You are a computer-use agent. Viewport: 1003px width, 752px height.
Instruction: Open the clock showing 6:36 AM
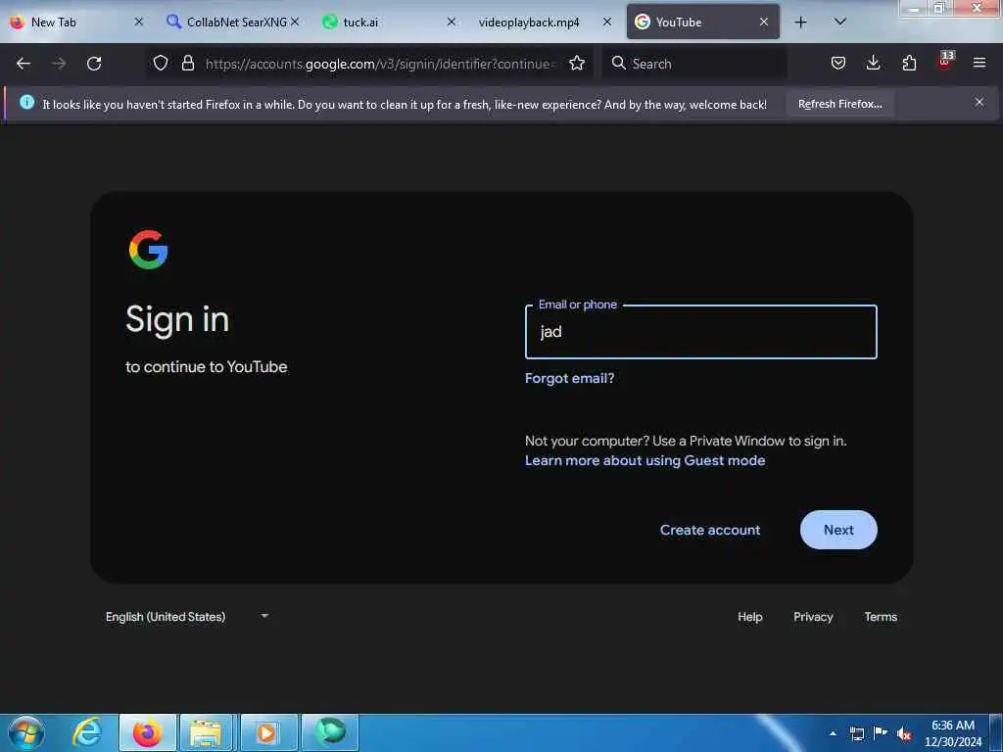tap(952, 733)
